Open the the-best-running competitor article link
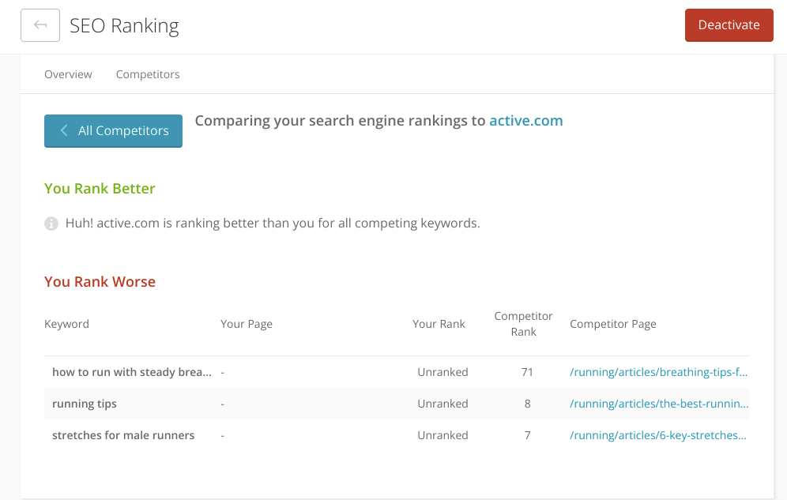This screenshot has width=787, height=500. pos(658,404)
